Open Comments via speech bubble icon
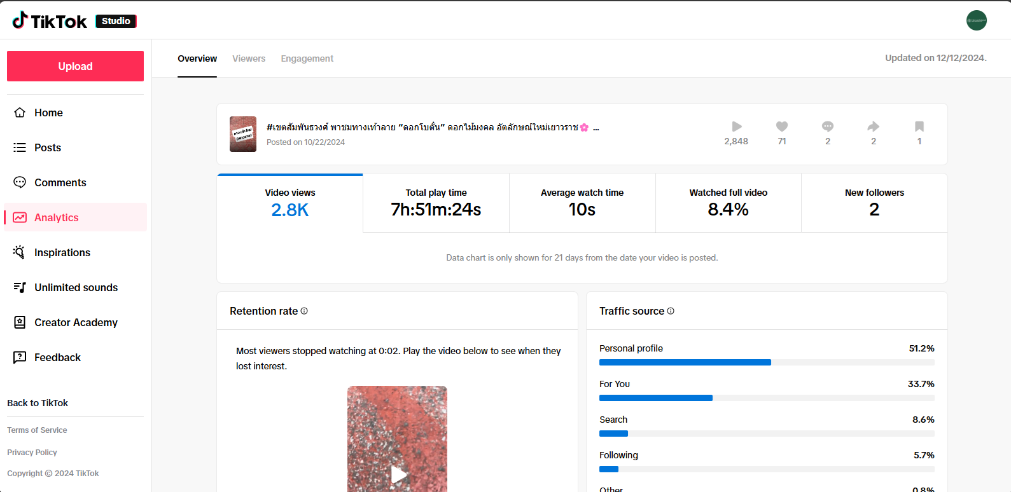This screenshot has width=1011, height=492. [20, 182]
